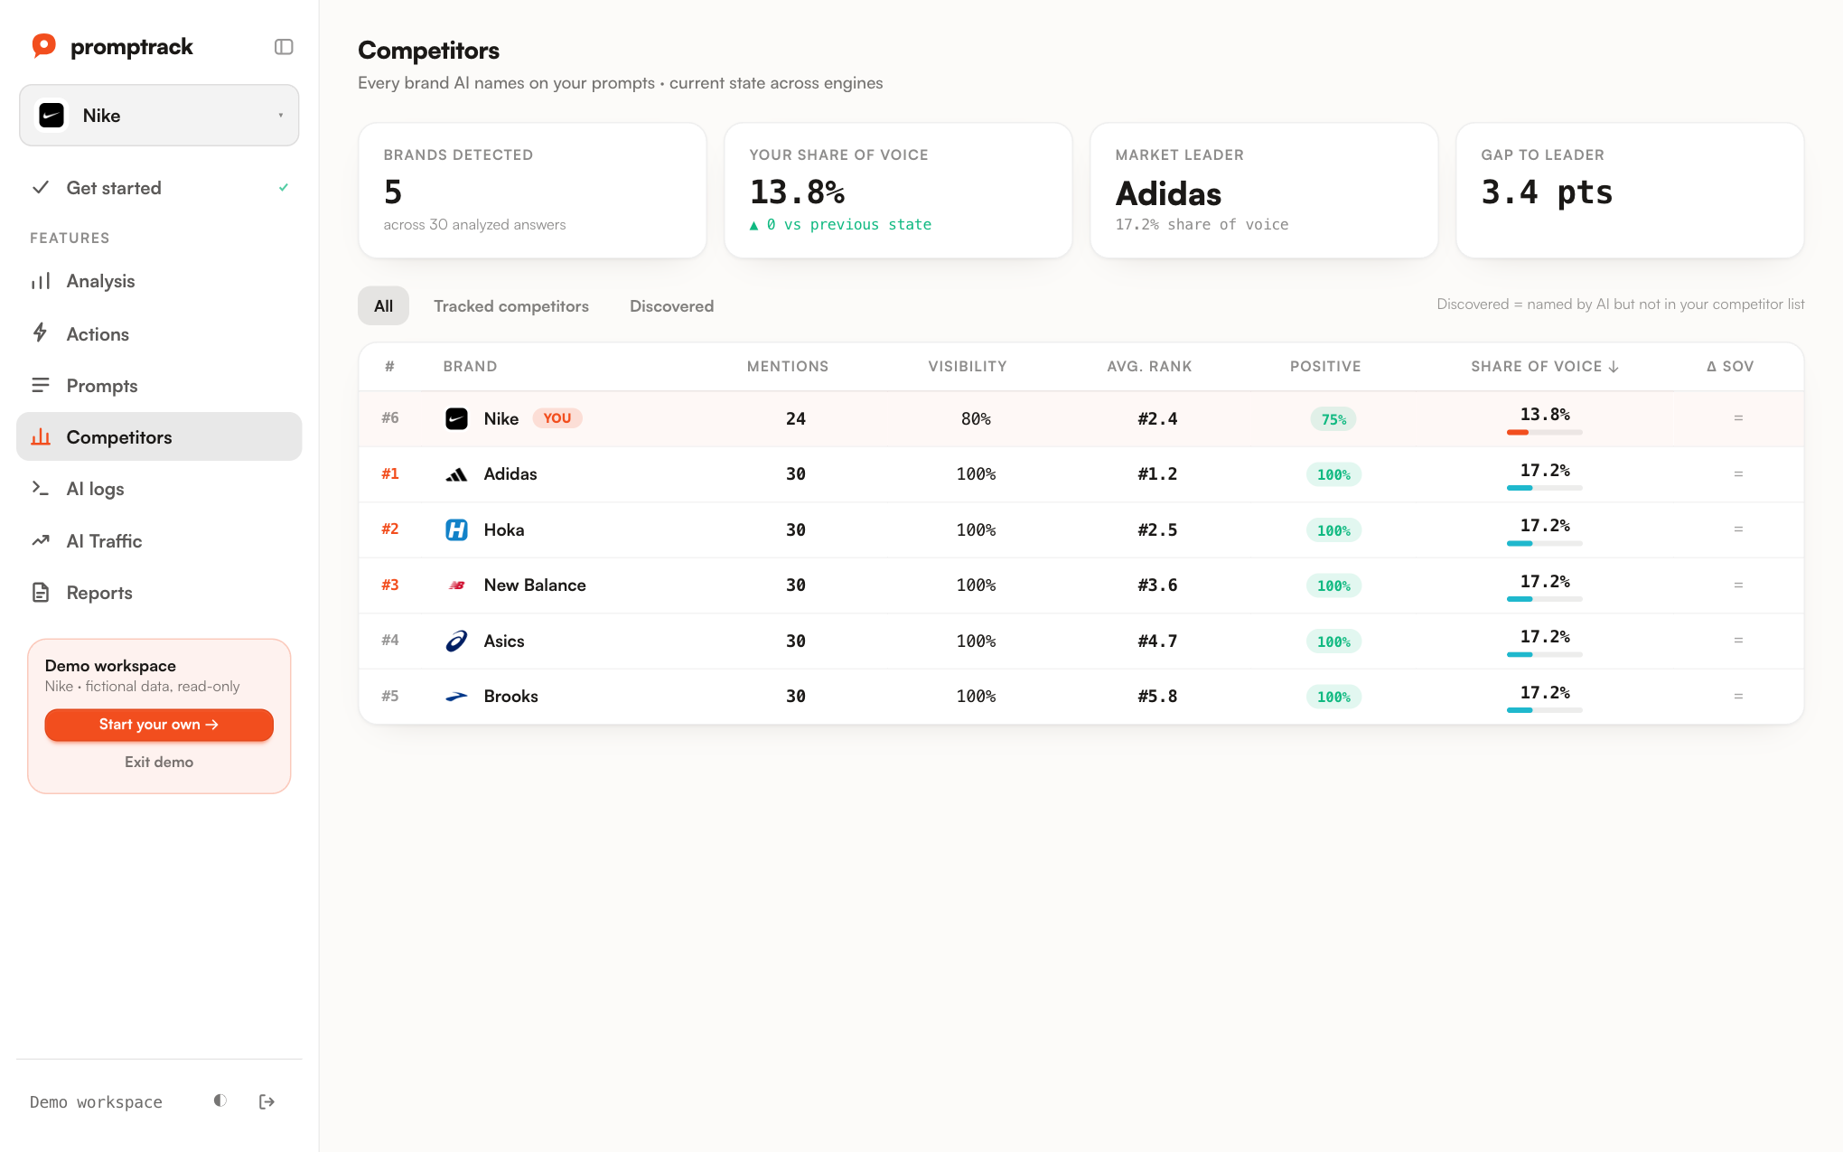Click Nike's 75% positive badge

(x=1333, y=419)
